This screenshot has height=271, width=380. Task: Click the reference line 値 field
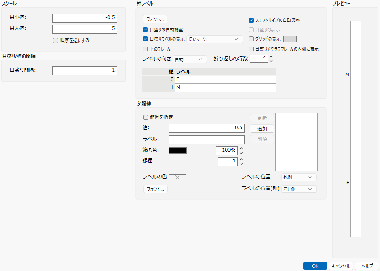[x=207, y=128]
